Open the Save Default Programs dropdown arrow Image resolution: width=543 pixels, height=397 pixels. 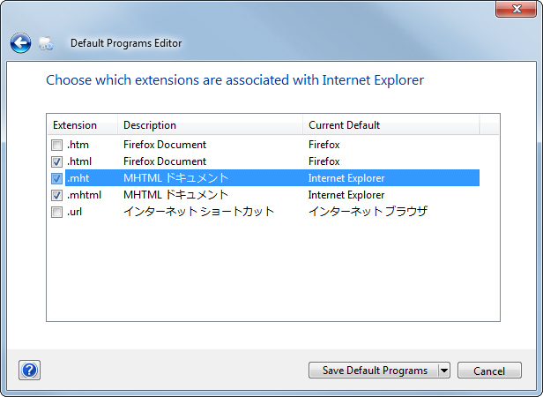[x=444, y=371]
